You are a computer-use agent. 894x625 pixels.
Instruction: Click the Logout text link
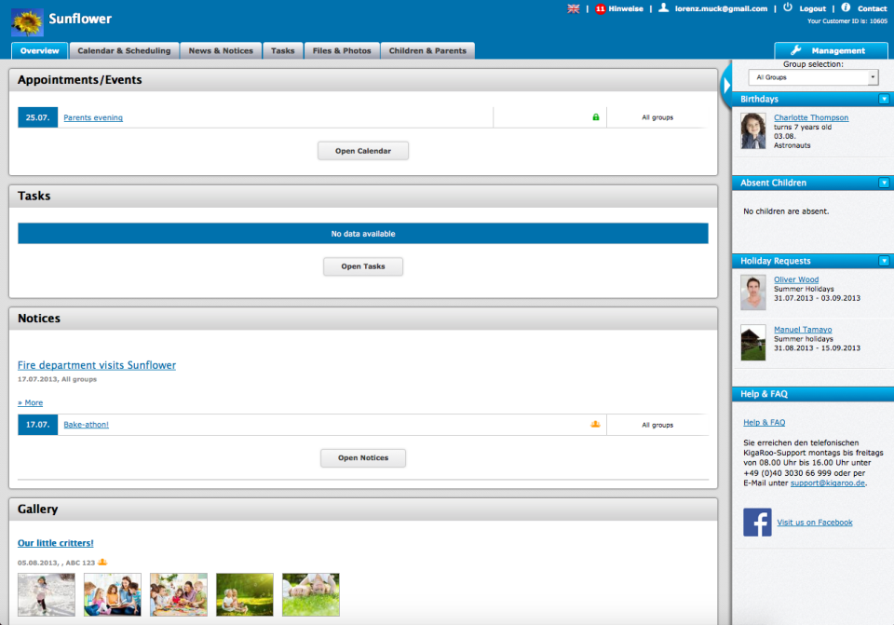(812, 8)
